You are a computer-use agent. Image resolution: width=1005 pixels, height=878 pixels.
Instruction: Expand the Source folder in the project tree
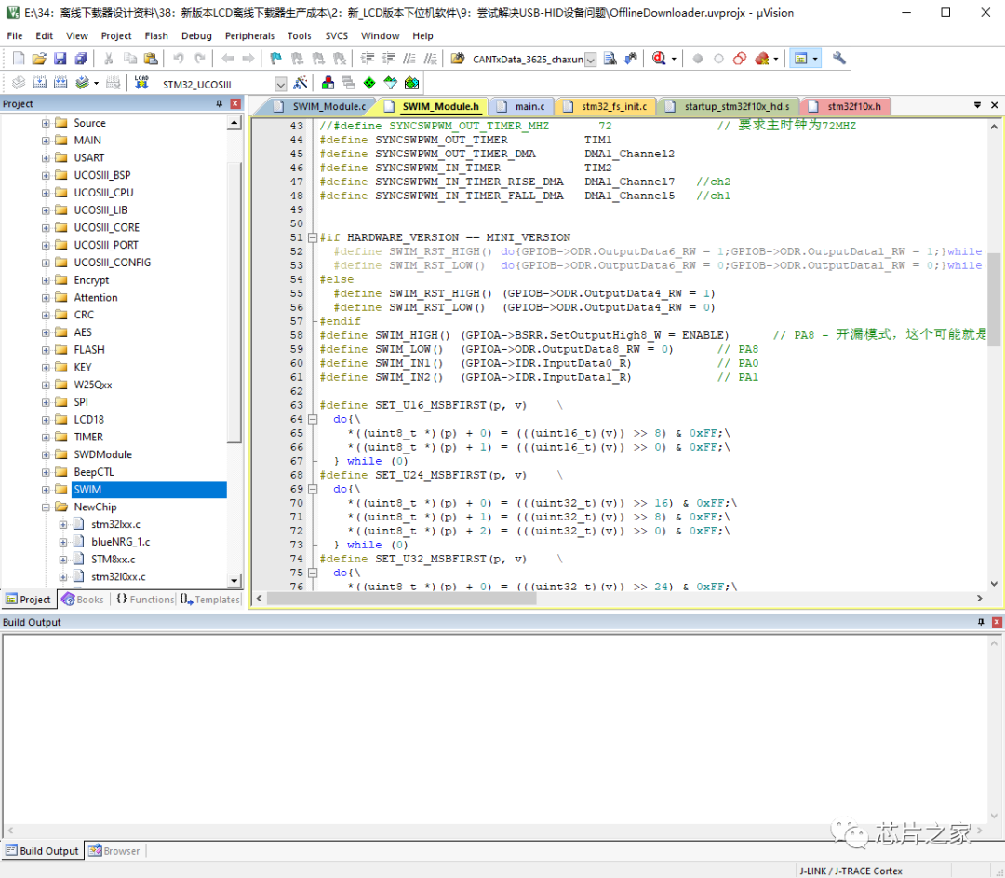46,123
